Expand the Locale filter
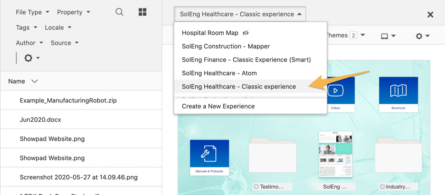This screenshot has height=195, width=445. (58, 27)
